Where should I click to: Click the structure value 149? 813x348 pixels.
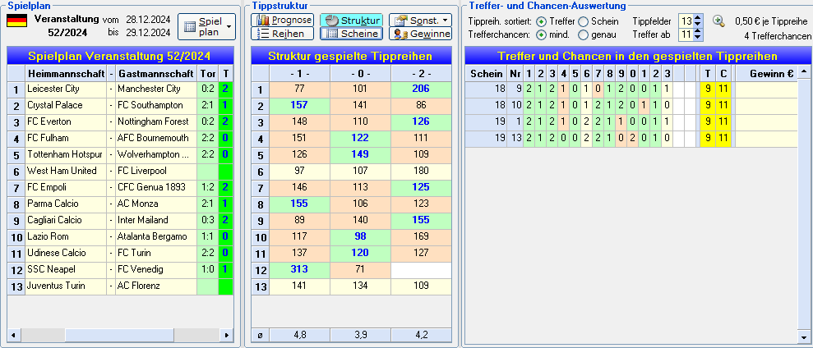pyautogui.click(x=360, y=154)
